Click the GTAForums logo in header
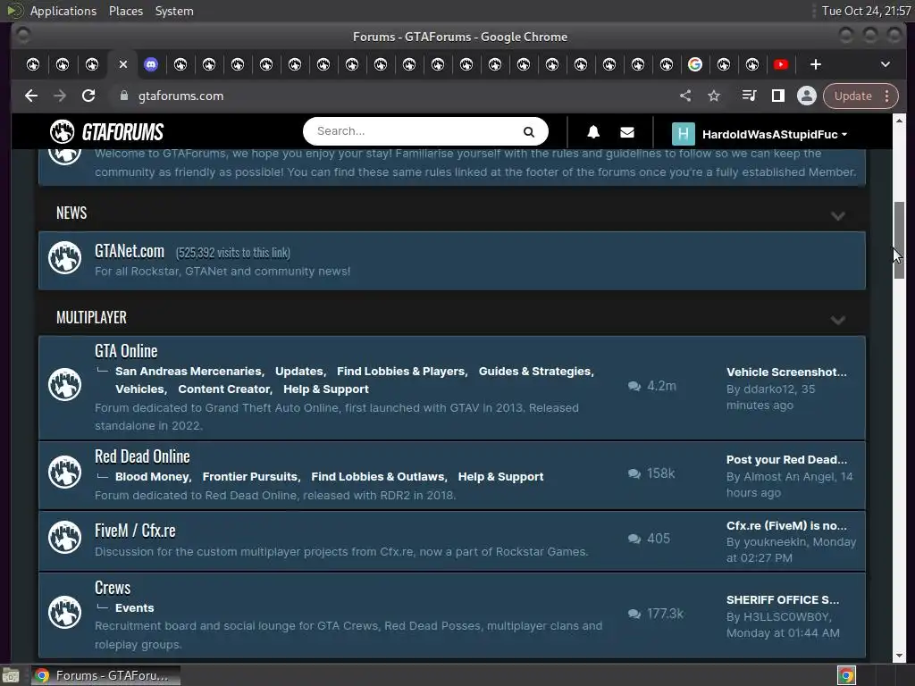Screen dimensions: 915x686 [106, 132]
